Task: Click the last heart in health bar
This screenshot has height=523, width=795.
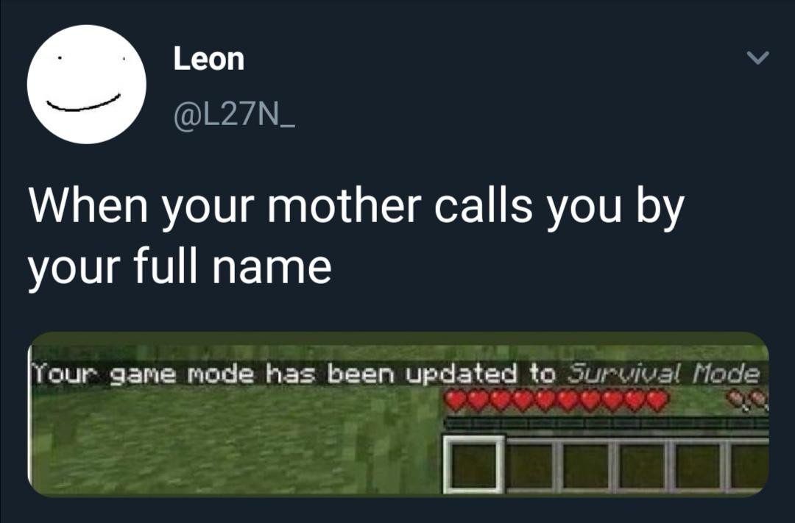Action: pyautogui.click(x=657, y=400)
